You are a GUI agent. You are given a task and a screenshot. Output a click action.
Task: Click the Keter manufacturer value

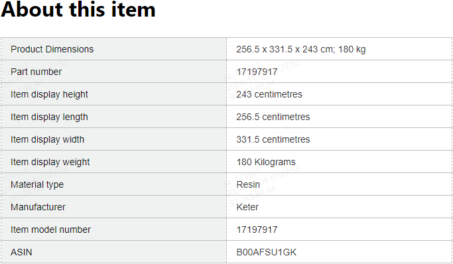[247, 207]
